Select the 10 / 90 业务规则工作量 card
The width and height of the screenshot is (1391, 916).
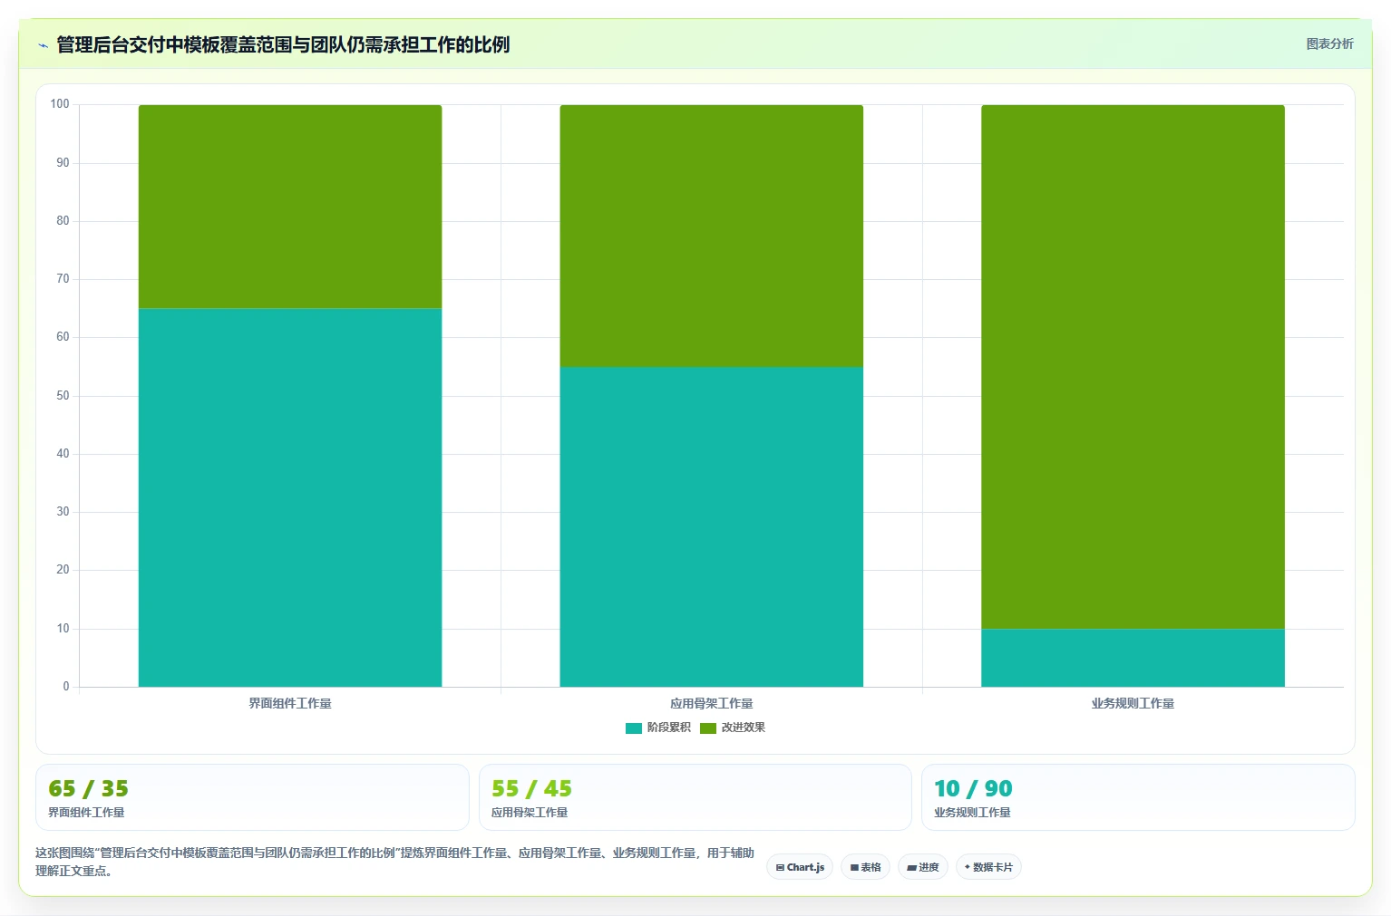point(1138,797)
